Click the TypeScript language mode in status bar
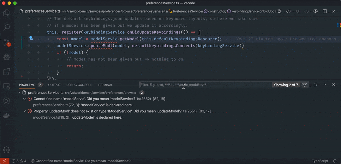Image resolution: width=341 pixels, height=164 pixels. click(x=320, y=161)
